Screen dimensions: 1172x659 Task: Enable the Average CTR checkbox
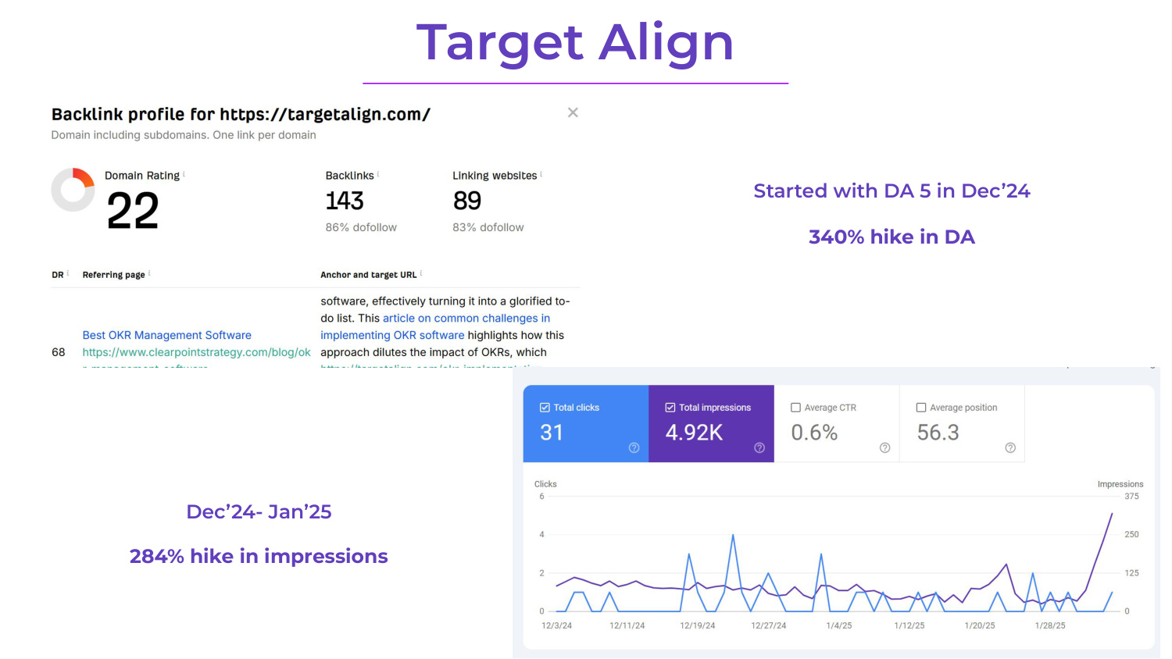pos(795,407)
